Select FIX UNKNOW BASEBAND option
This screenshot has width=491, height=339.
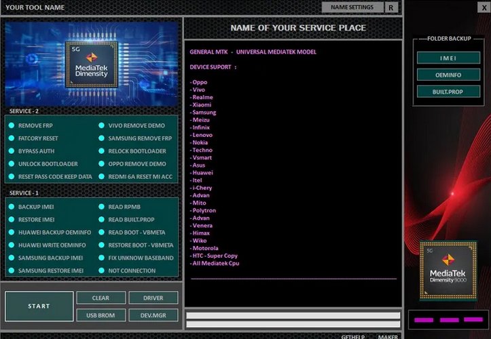coord(136,258)
